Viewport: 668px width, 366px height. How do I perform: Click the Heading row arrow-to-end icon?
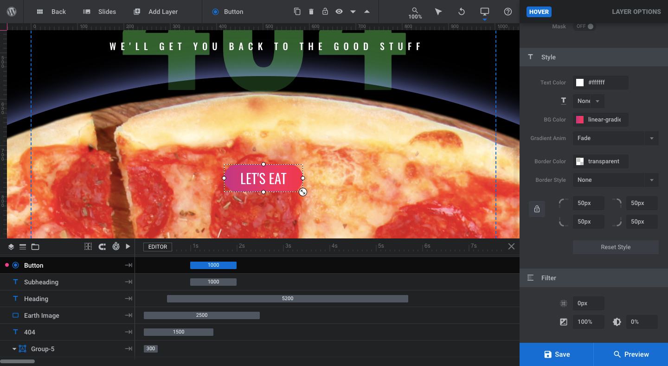[128, 299]
